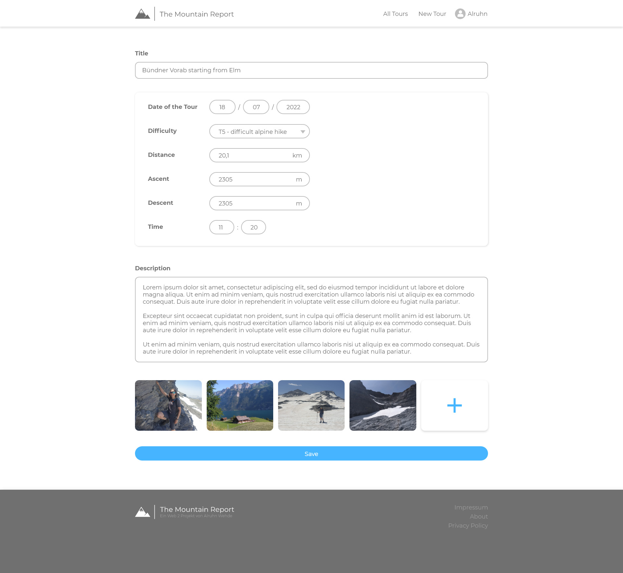Click the Title text input field
Viewport: 623px width, 573px height.
coord(311,70)
